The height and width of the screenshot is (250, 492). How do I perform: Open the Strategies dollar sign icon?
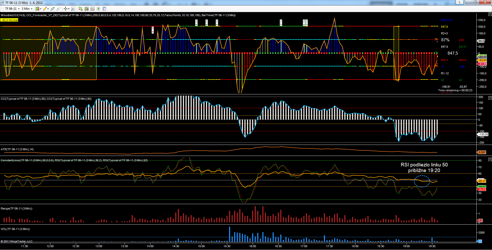pos(98,9)
